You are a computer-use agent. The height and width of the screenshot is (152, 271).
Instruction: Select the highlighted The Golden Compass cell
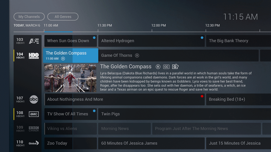[71, 55]
